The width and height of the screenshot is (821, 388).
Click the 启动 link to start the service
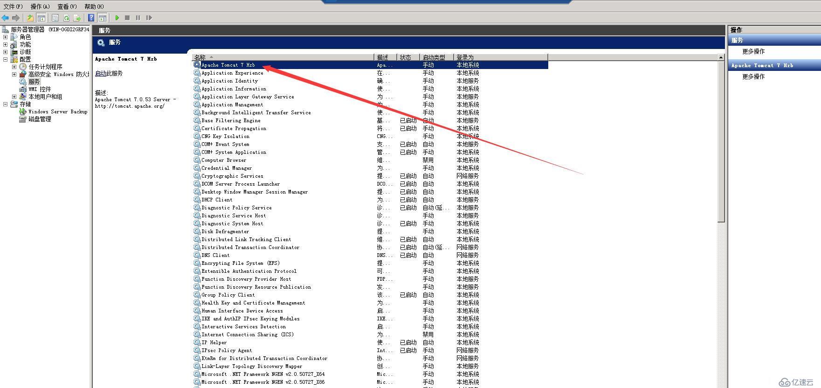[x=100, y=74]
